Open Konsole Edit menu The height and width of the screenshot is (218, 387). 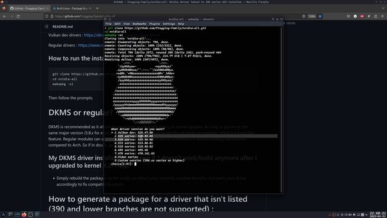(117, 24)
